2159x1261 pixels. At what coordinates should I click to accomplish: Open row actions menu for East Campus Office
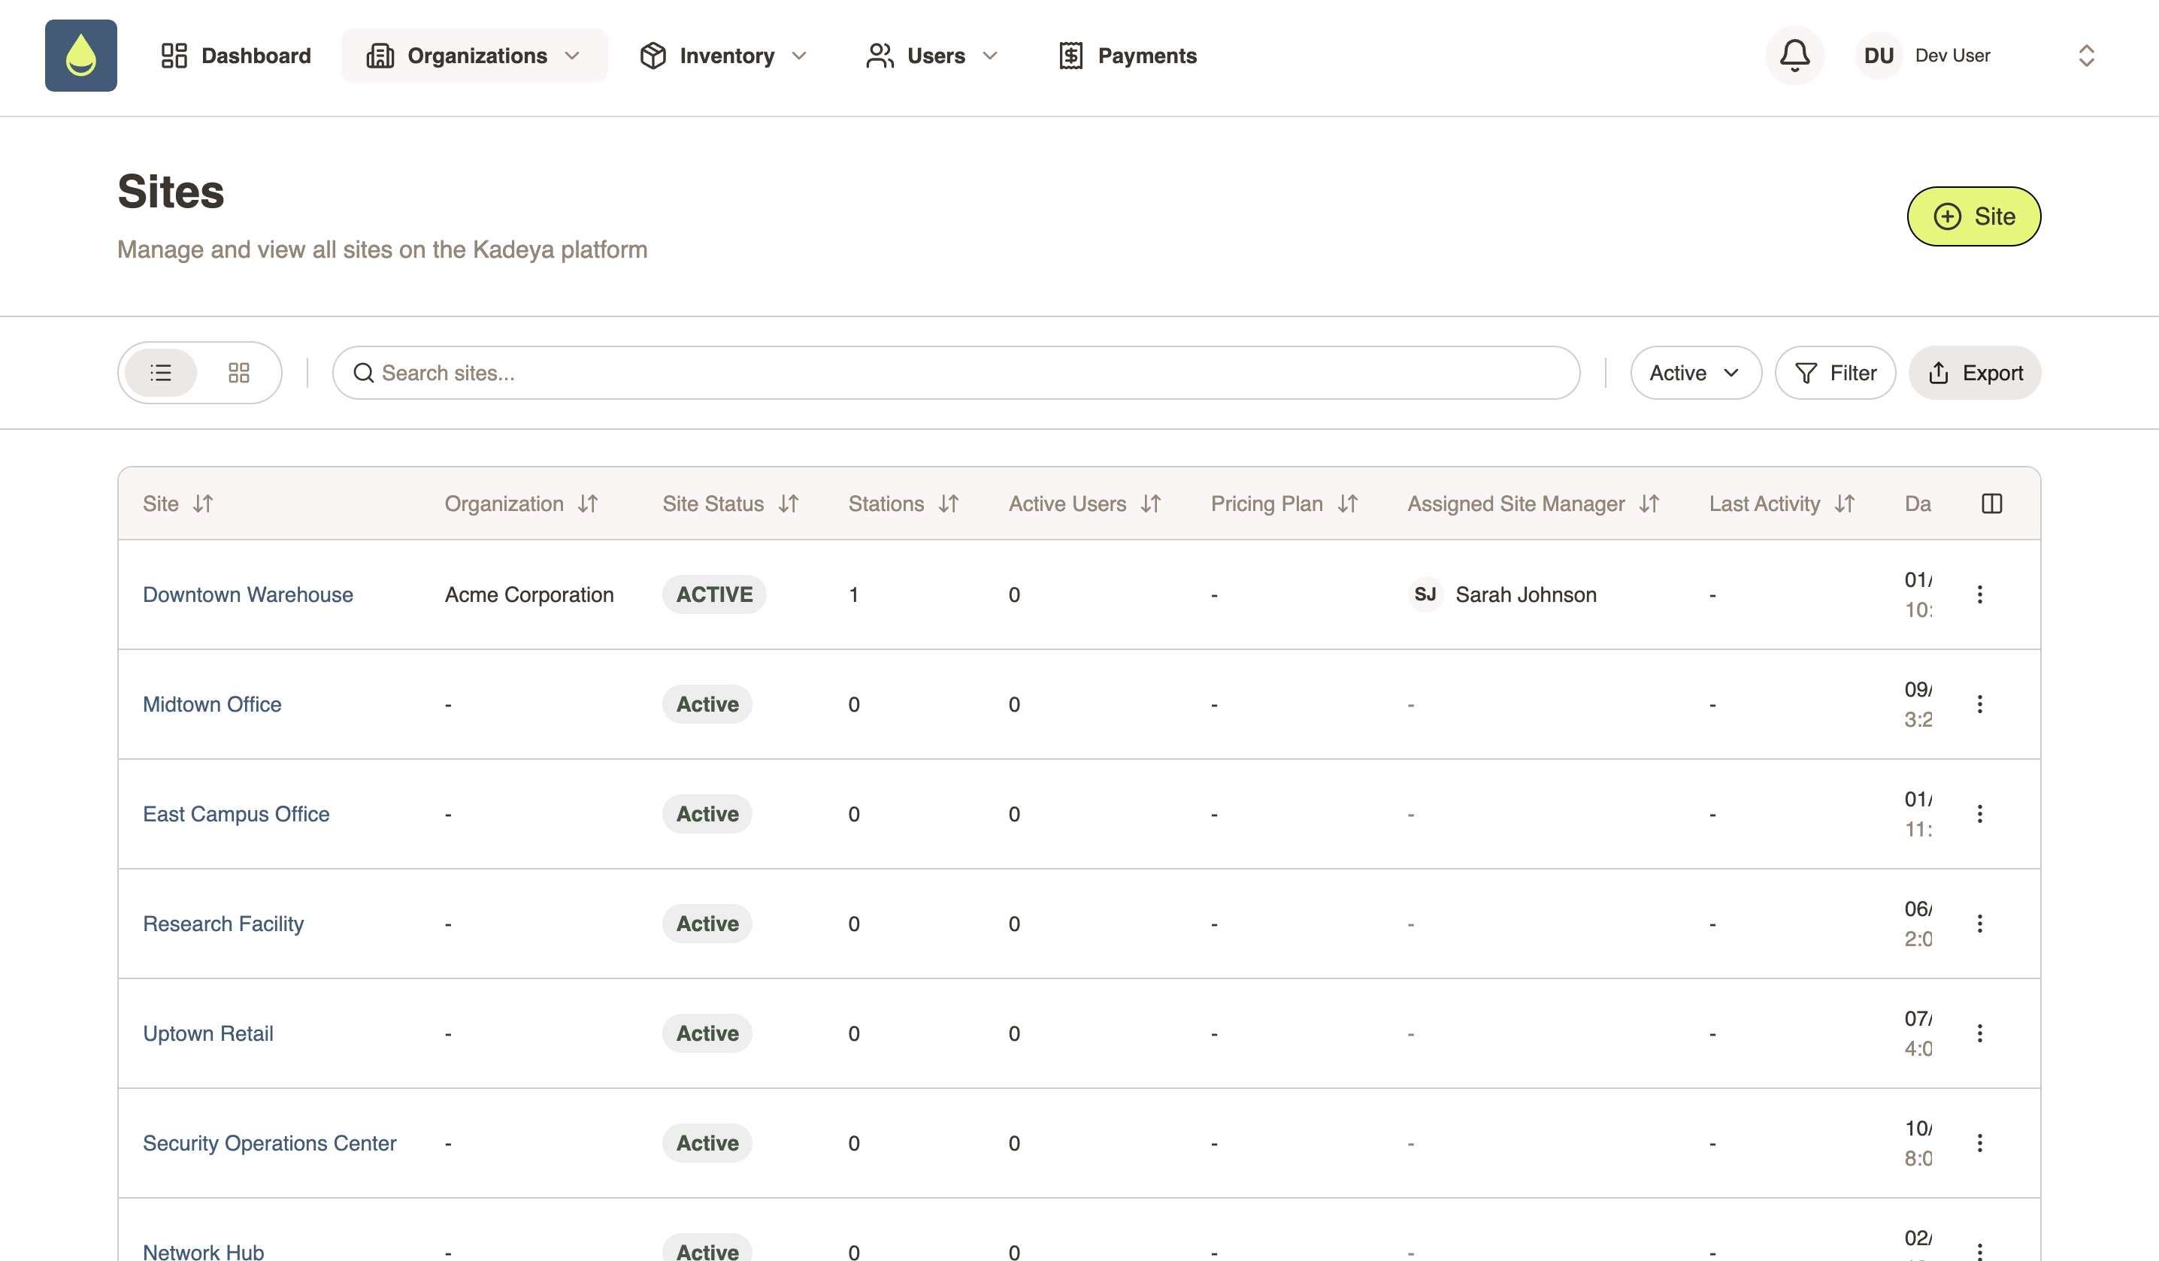1979,814
